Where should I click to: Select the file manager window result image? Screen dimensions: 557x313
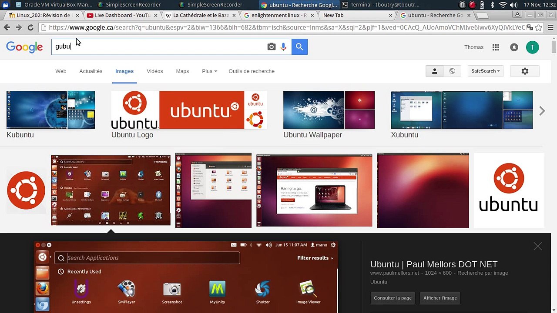(x=213, y=190)
